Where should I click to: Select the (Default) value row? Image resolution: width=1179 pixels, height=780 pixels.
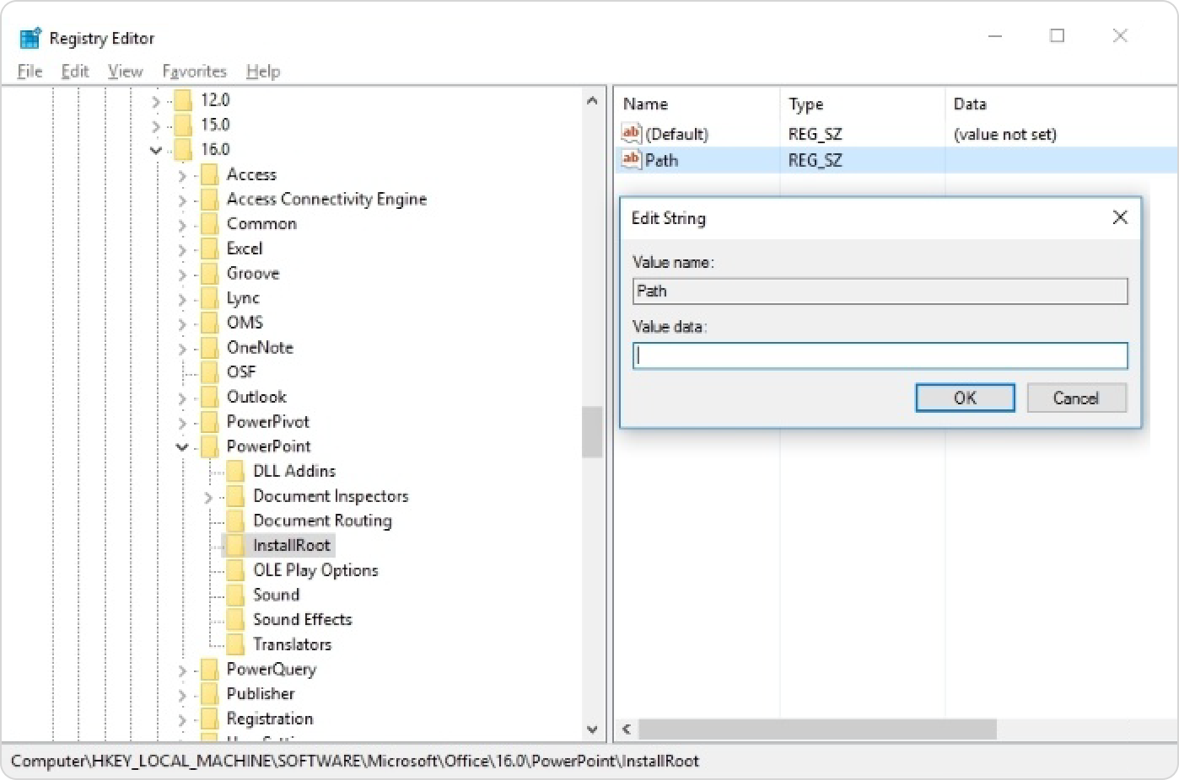pos(896,134)
